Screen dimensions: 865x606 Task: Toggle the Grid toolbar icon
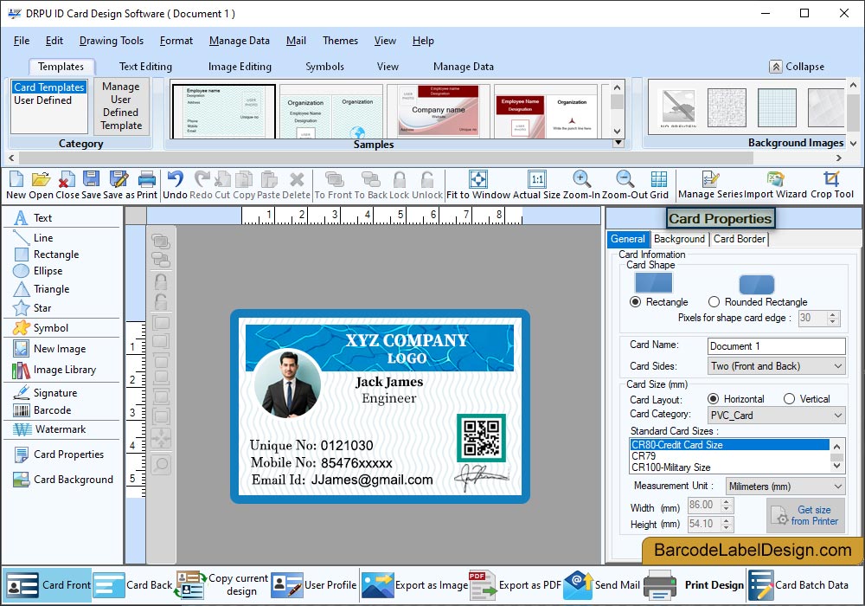coord(658,179)
